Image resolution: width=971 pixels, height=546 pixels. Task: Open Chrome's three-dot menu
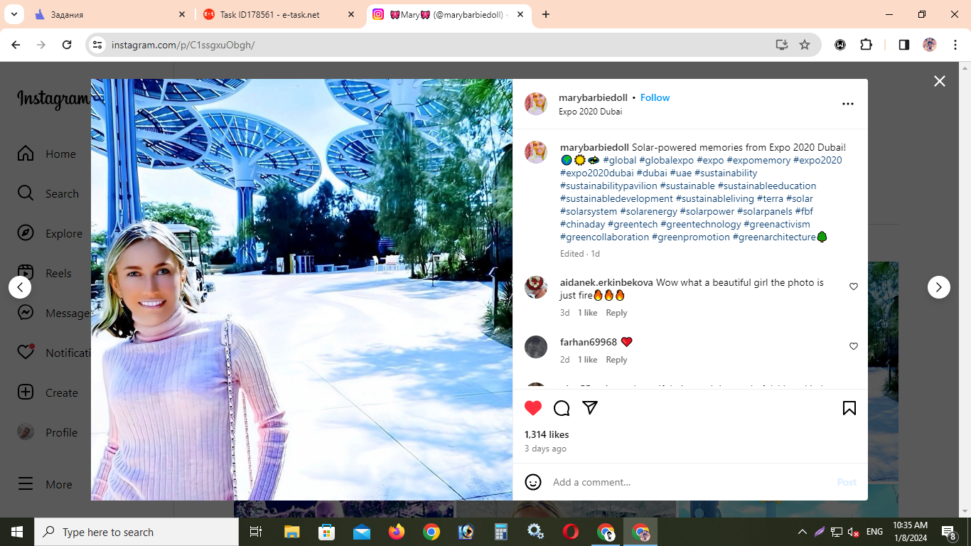954,45
